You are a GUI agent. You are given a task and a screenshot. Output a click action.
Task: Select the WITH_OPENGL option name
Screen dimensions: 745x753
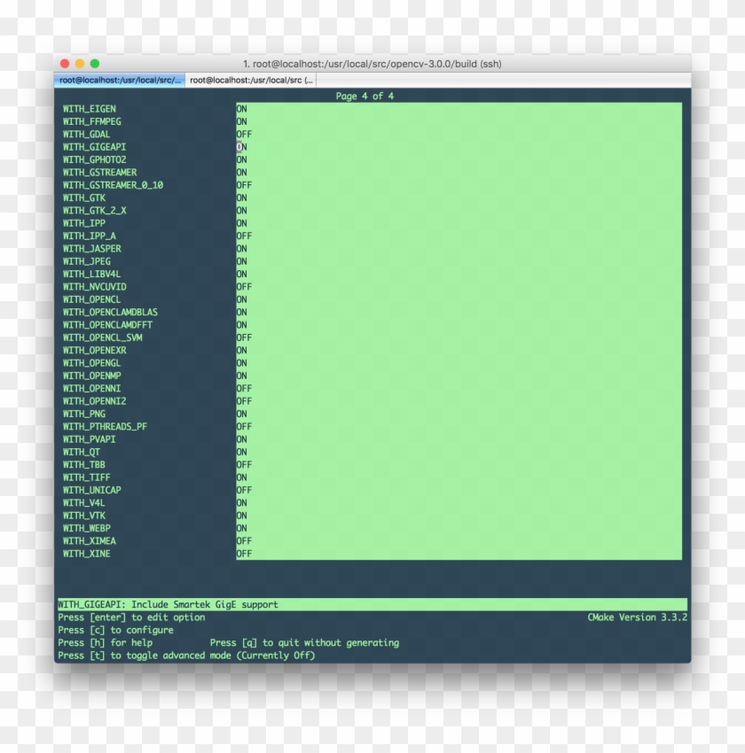click(92, 363)
